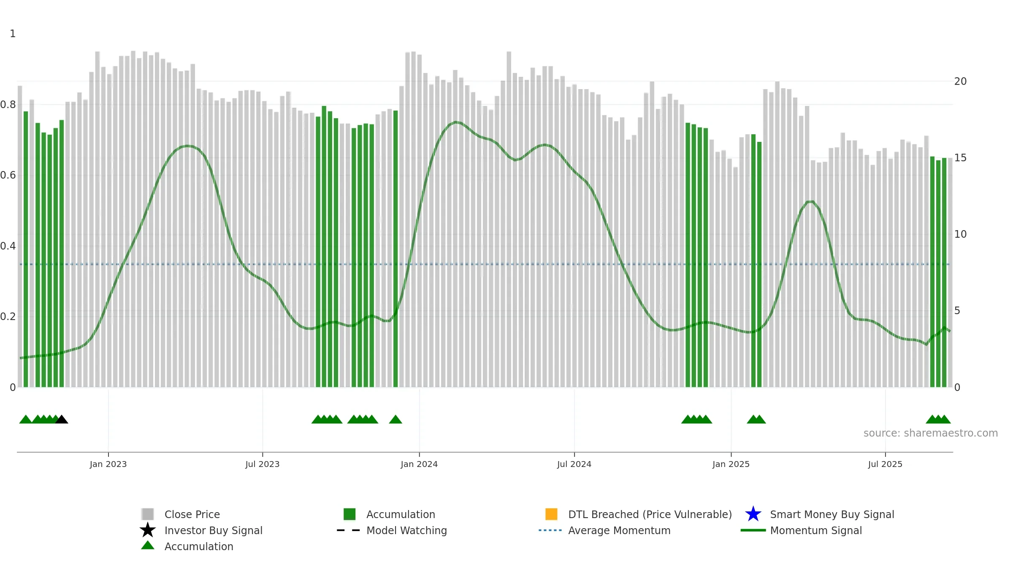Click the first accumulation triangle marker at chart start

(x=26, y=419)
